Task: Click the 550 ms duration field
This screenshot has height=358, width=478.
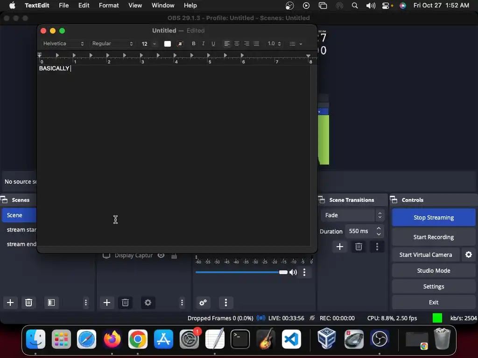Action: (x=360, y=231)
